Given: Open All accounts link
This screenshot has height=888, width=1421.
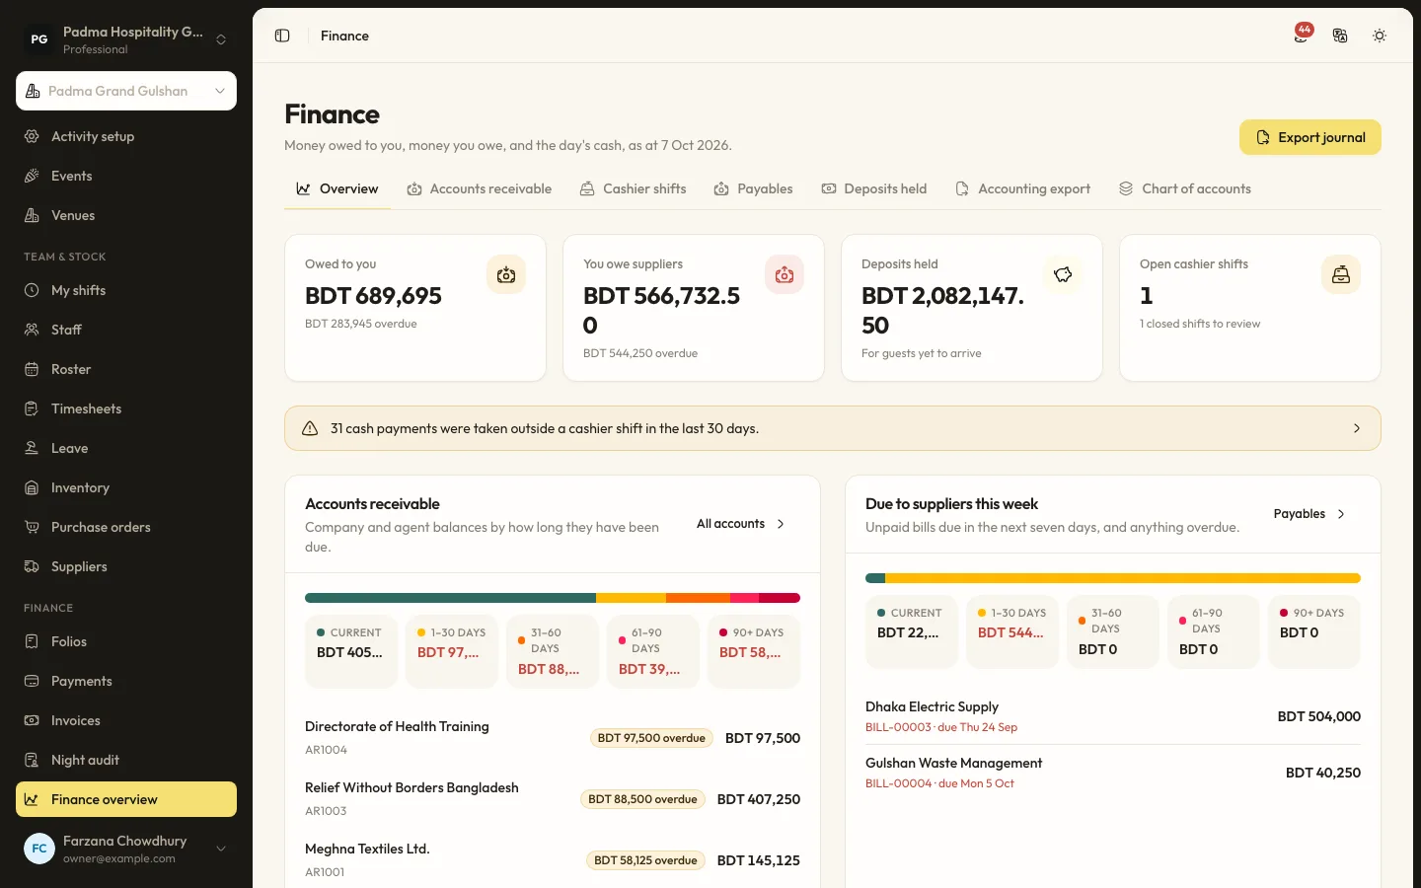Looking at the screenshot, I should pyautogui.click(x=741, y=524).
